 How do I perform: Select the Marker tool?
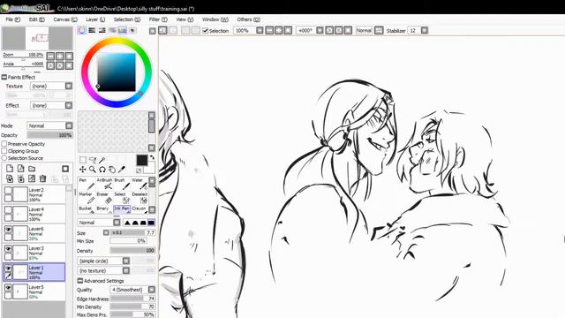coord(86,198)
